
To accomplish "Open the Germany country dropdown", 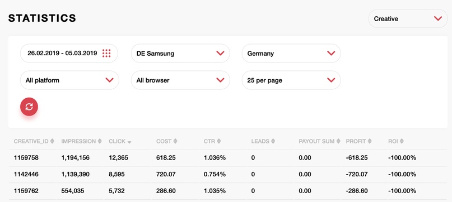I will coord(291,53).
